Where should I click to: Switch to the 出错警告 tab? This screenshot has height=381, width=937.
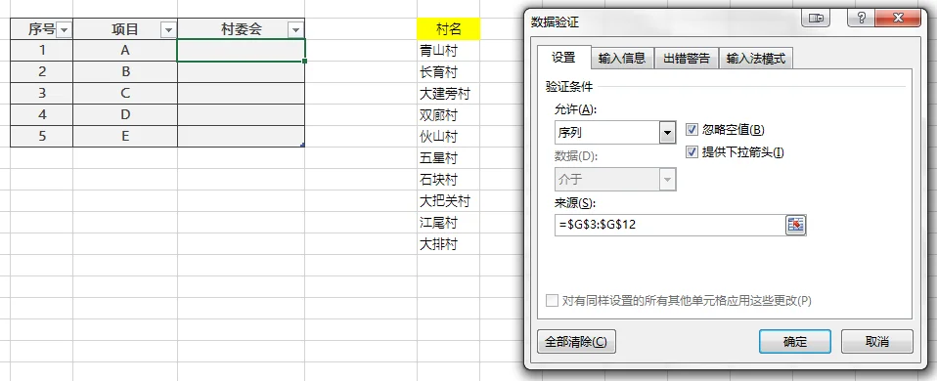point(686,59)
